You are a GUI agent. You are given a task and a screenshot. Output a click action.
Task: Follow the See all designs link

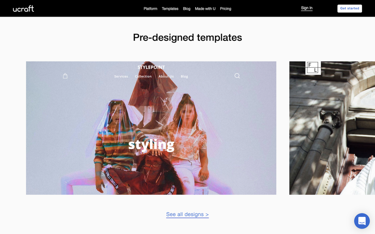(x=187, y=214)
